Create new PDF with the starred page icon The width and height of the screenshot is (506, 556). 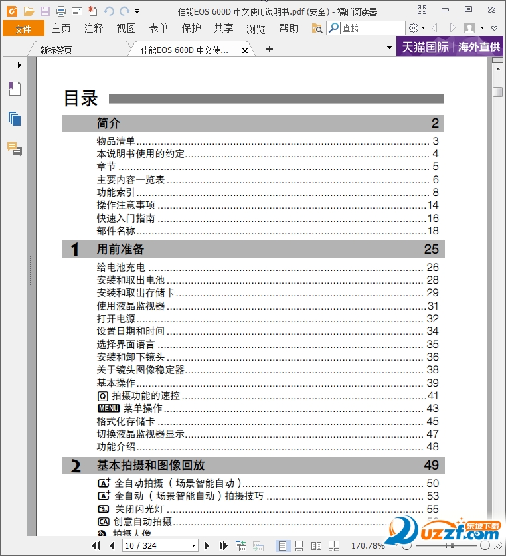92,11
